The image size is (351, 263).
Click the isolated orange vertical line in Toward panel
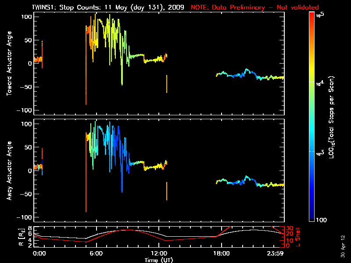(x=167, y=84)
